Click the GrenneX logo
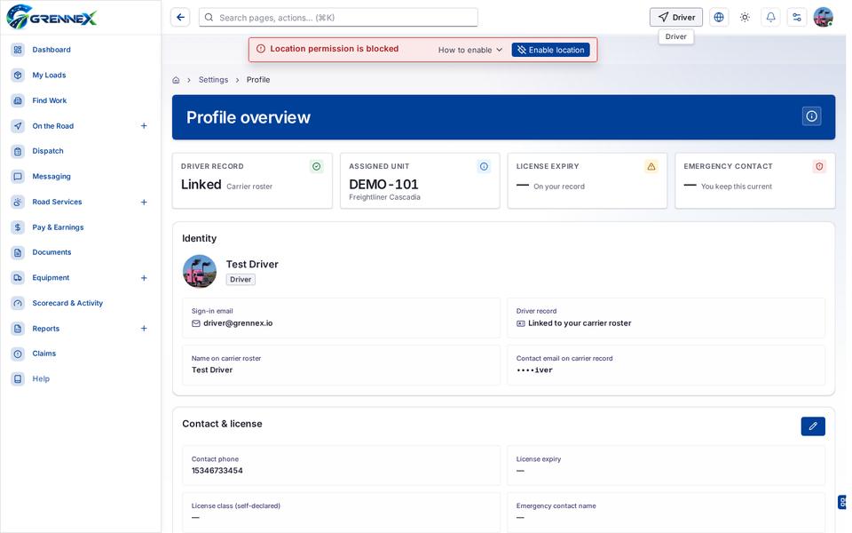 (x=51, y=17)
